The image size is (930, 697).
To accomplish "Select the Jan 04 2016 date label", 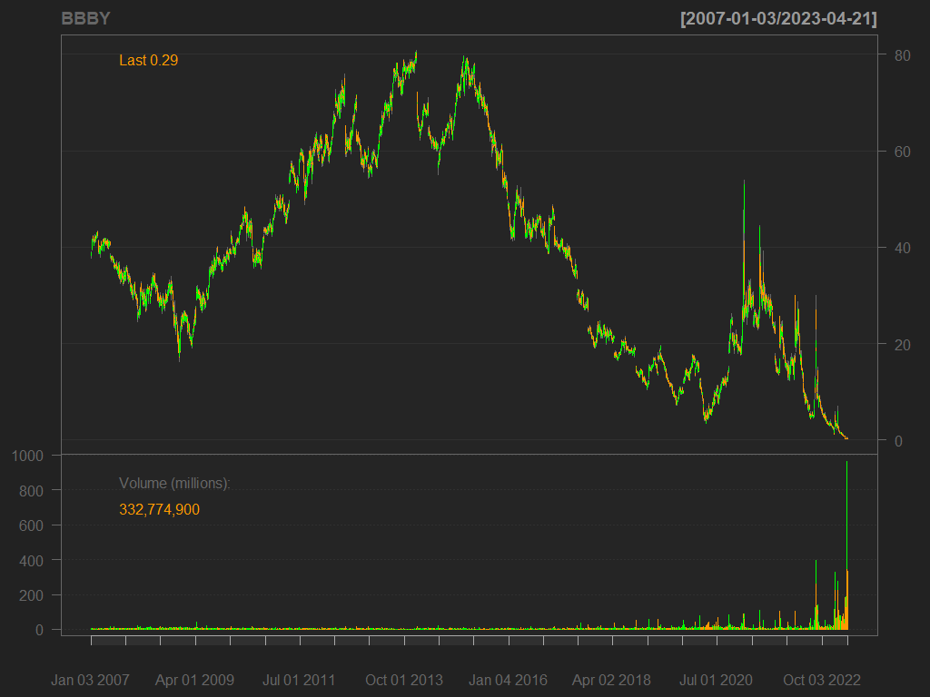I will pos(509,680).
